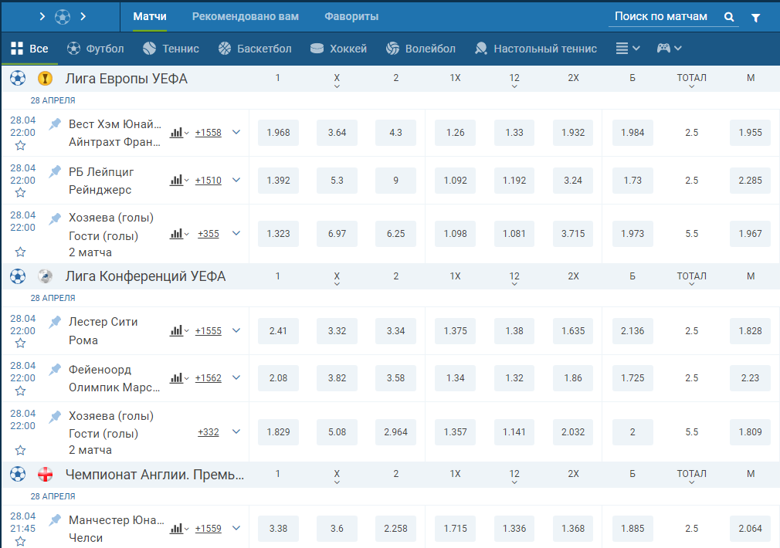
Task: Click the search magnifier icon
Action: pyautogui.click(x=729, y=17)
